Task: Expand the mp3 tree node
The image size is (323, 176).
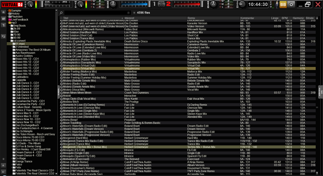Action: click(7, 23)
